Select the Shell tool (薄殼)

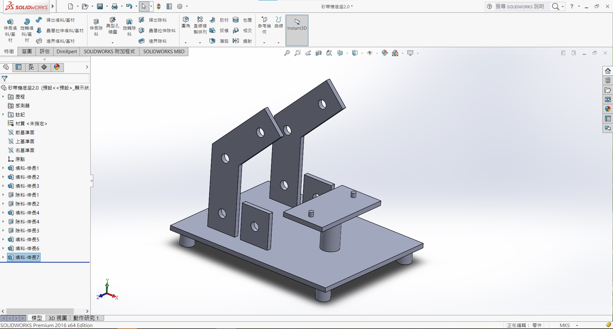coord(219,41)
